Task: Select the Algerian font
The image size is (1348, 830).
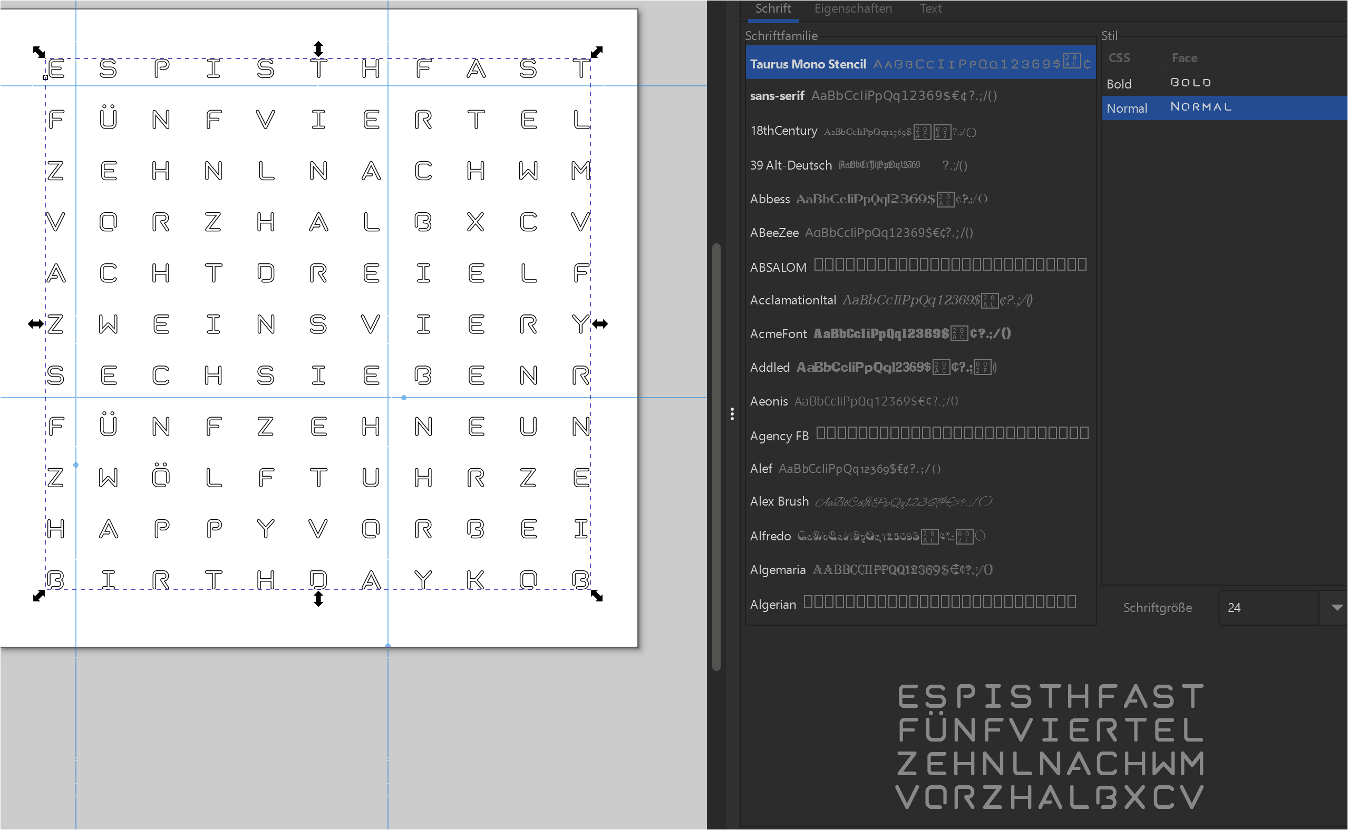Action: [920, 604]
